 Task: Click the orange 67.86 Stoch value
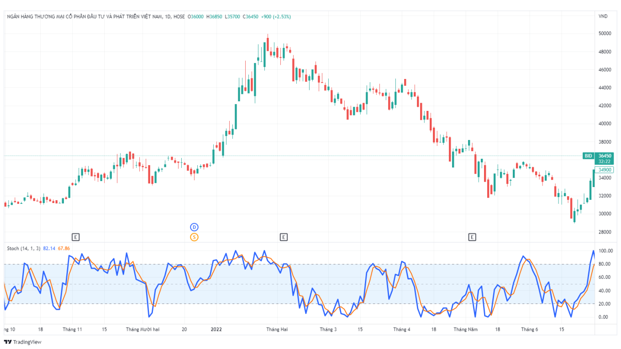(64, 248)
